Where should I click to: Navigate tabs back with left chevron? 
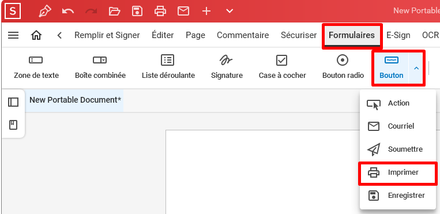(59, 35)
